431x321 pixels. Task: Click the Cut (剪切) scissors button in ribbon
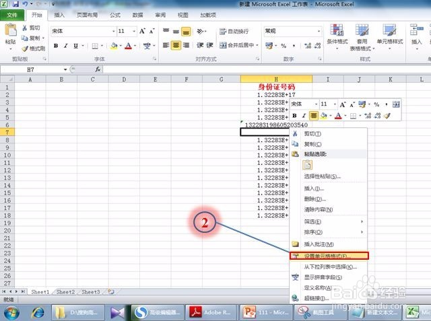(x=31, y=28)
